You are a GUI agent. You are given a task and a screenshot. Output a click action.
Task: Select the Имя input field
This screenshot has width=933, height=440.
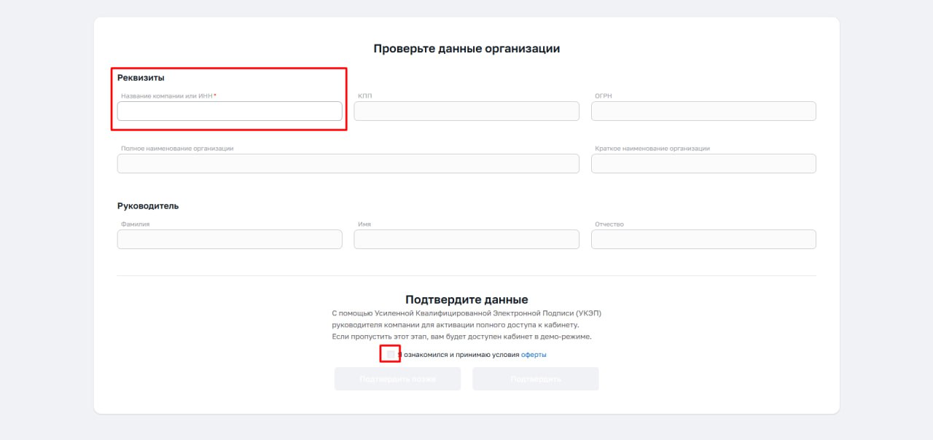coord(466,240)
